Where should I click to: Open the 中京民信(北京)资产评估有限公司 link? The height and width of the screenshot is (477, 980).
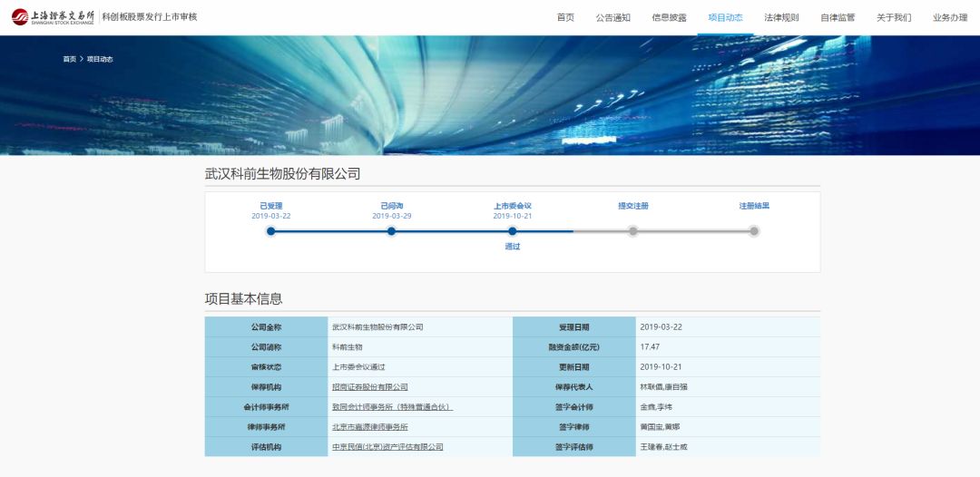[387, 447]
